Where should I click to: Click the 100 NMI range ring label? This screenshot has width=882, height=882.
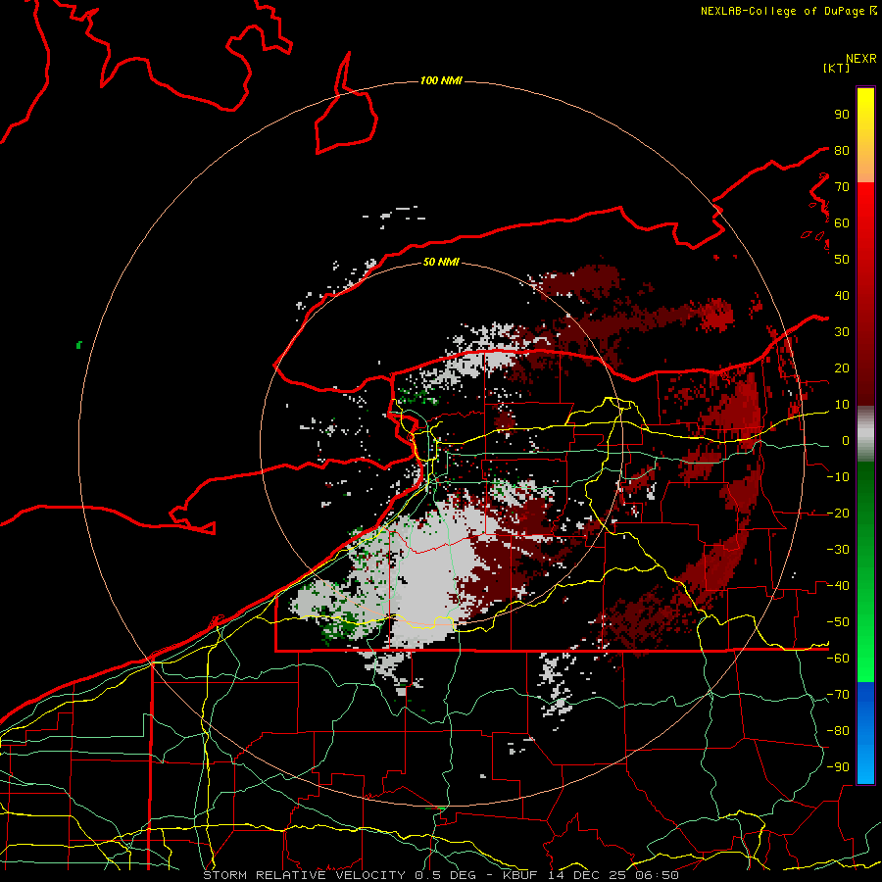tap(441, 81)
